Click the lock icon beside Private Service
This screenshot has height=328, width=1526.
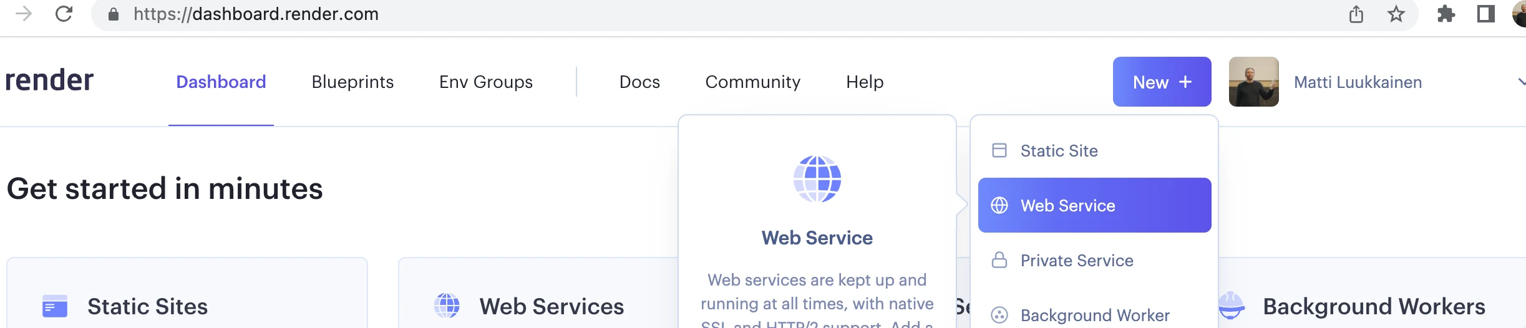tap(999, 260)
